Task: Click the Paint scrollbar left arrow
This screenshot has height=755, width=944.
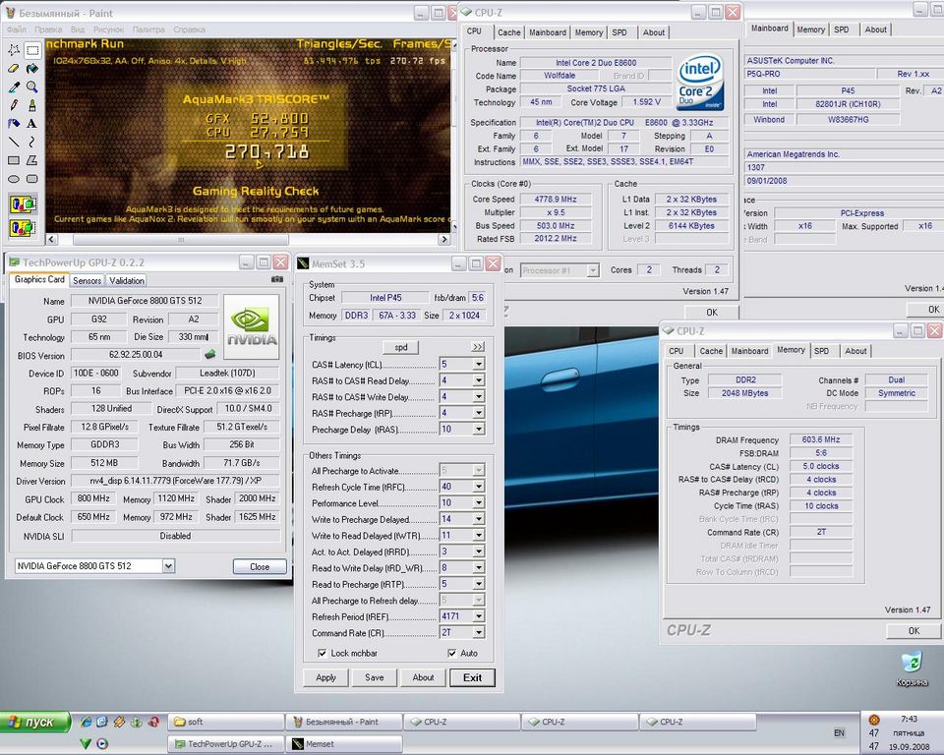Action: [52, 240]
